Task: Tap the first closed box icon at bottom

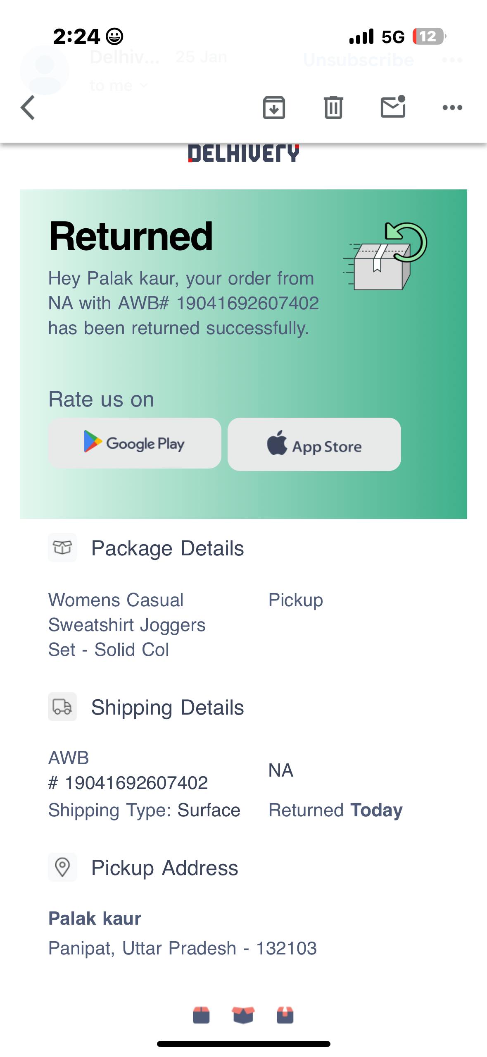Action: (x=201, y=1015)
